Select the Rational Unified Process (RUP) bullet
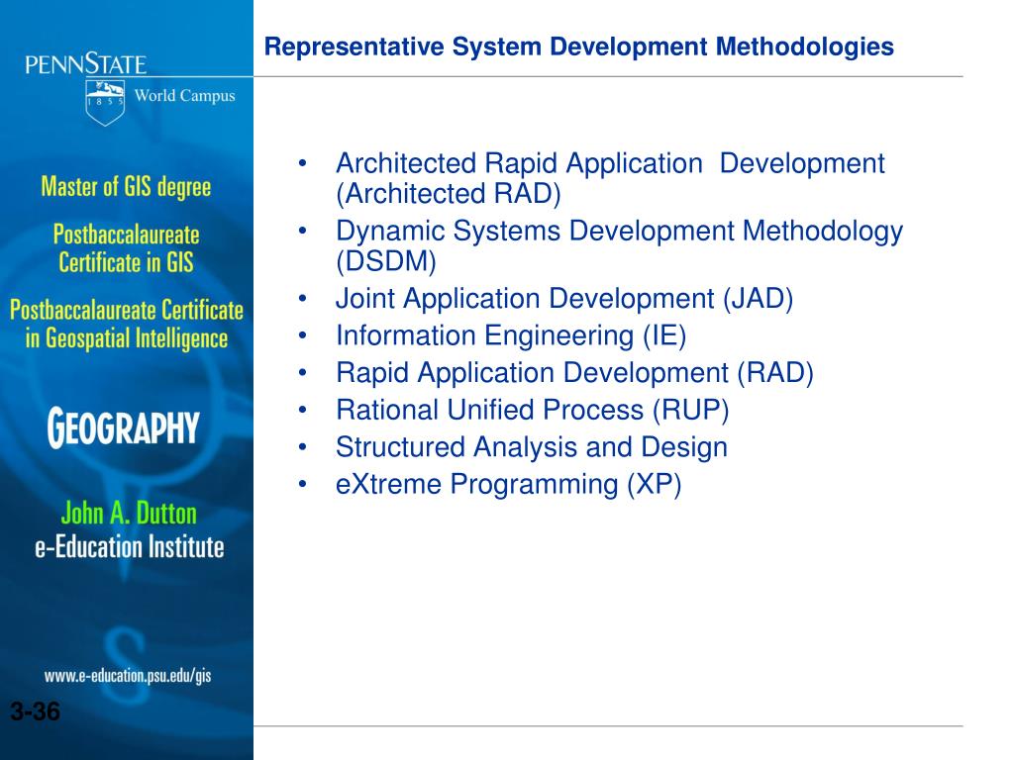Screen dimensions: 1014x760 coord(532,411)
